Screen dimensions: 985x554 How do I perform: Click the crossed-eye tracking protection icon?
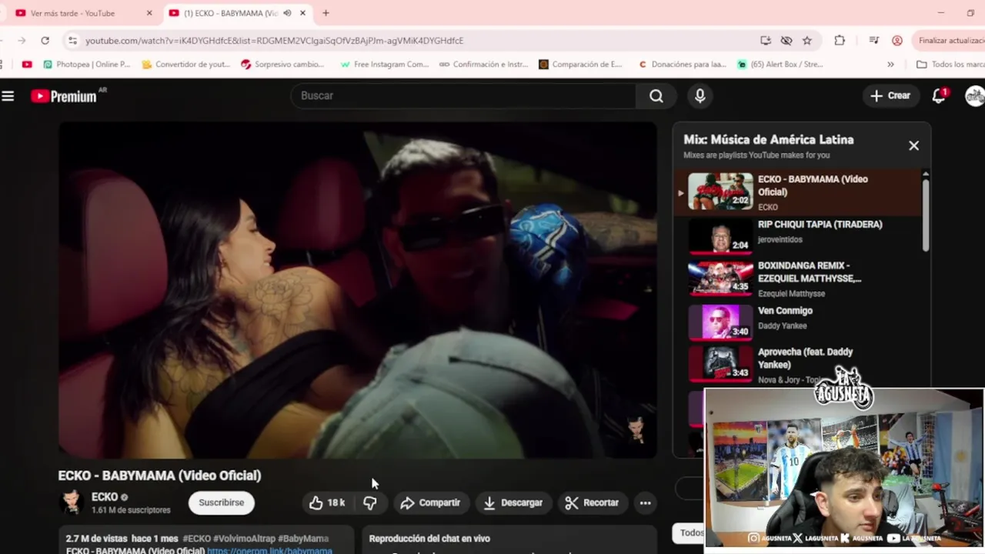786,41
